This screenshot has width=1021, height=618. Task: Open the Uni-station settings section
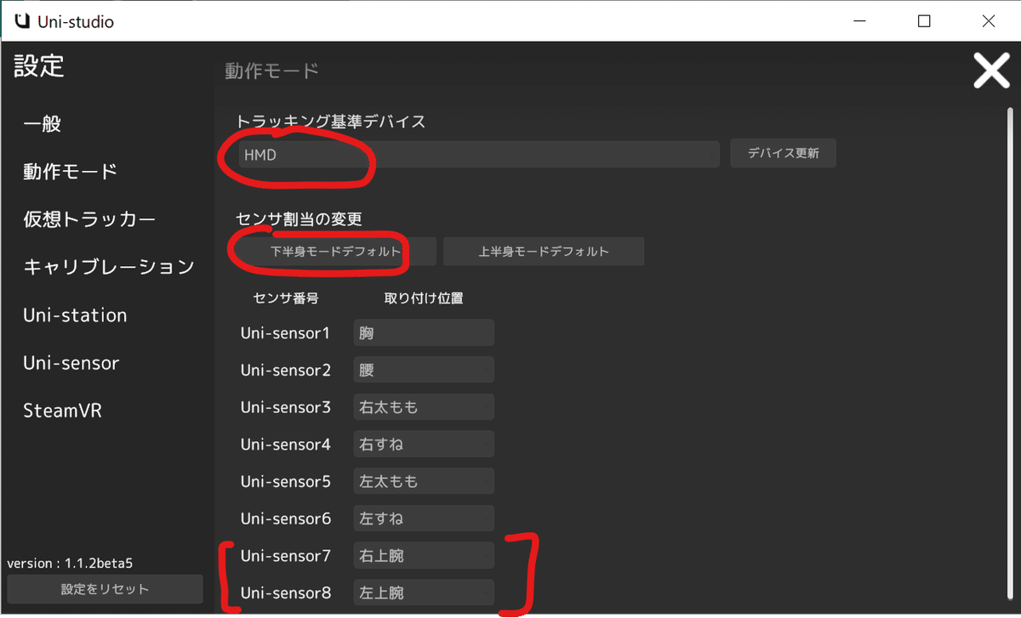tap(74, 315)
